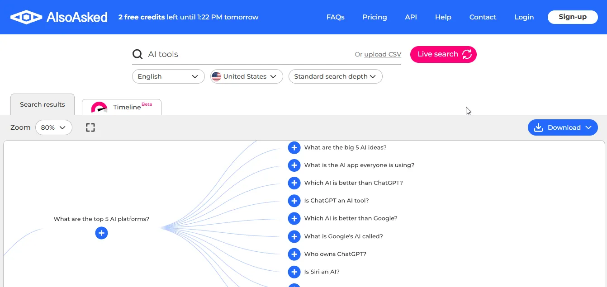This screenshot has height=287, width=607.
Task: Expand 'What is Google's AI called?' node
Action: pyautogui.click(x=294, y=236)
